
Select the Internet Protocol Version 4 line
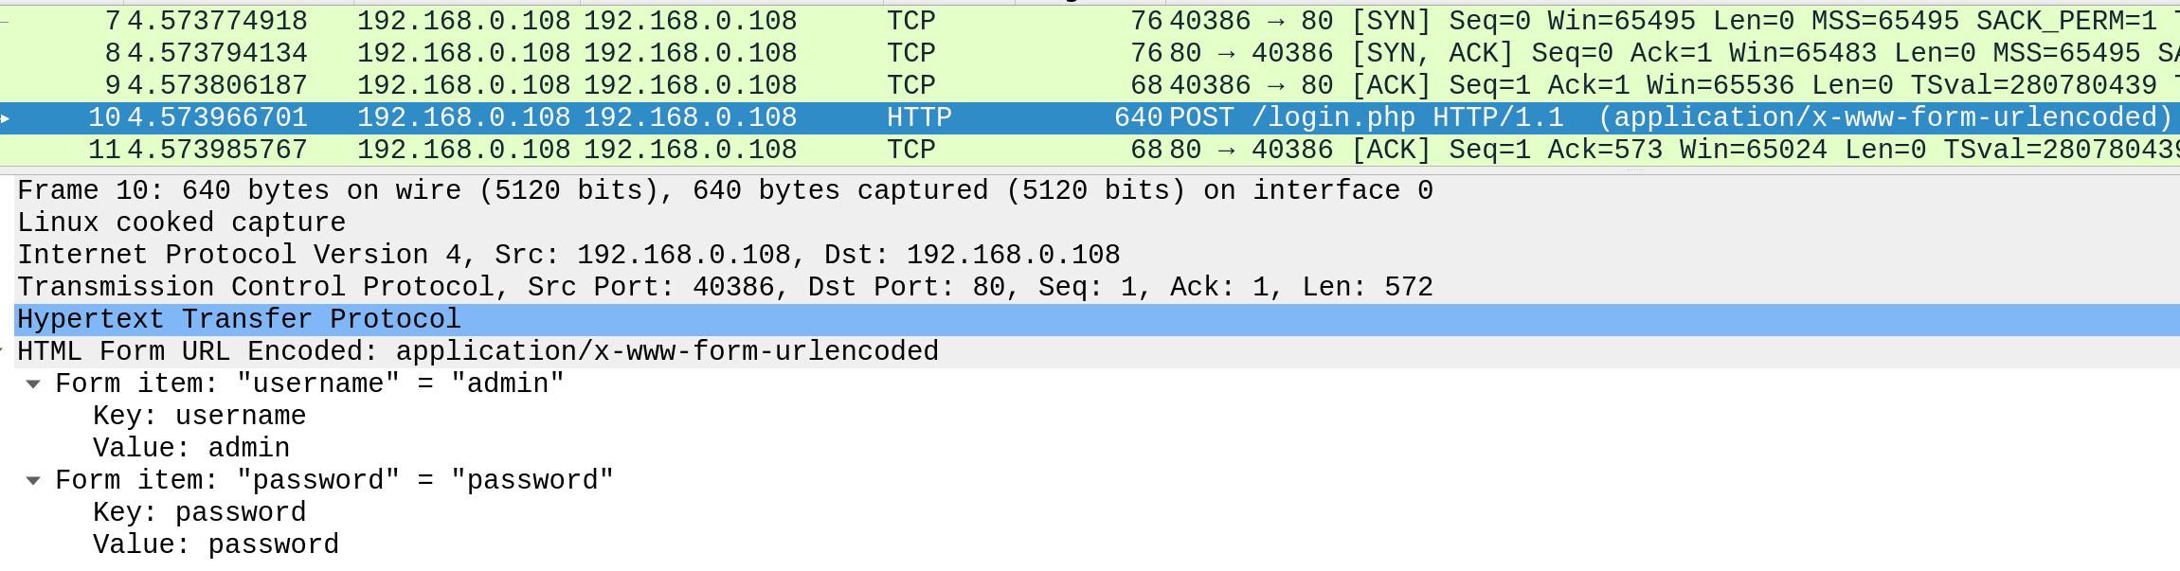point(568,255)
